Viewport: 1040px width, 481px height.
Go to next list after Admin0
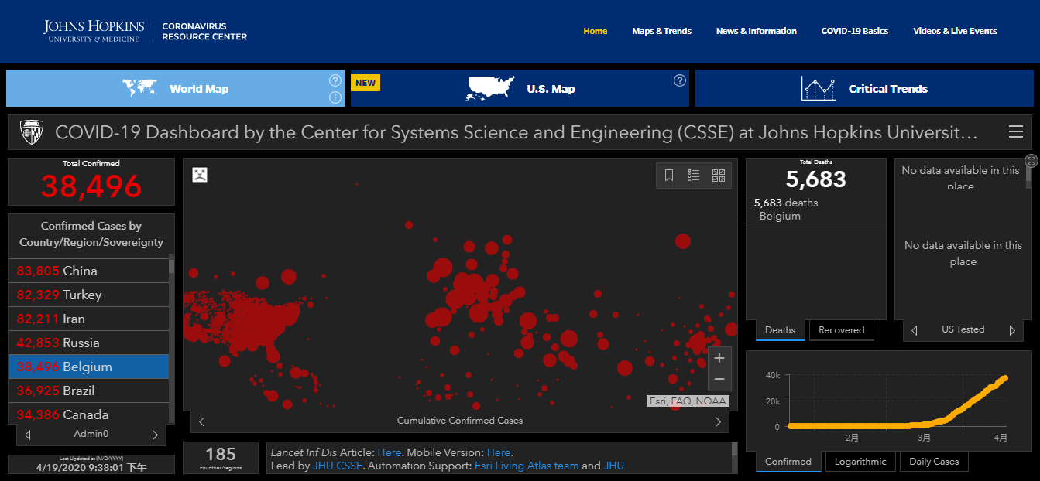[155, 435]
